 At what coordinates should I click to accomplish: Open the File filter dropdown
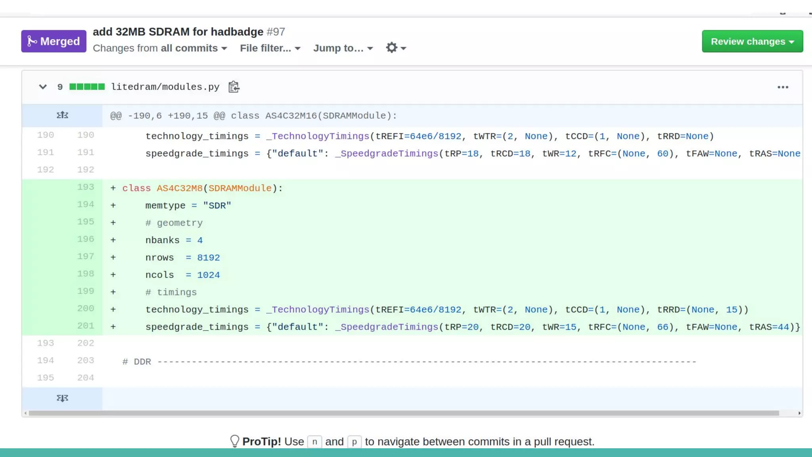pyautogui.click(x=270, y=48)
